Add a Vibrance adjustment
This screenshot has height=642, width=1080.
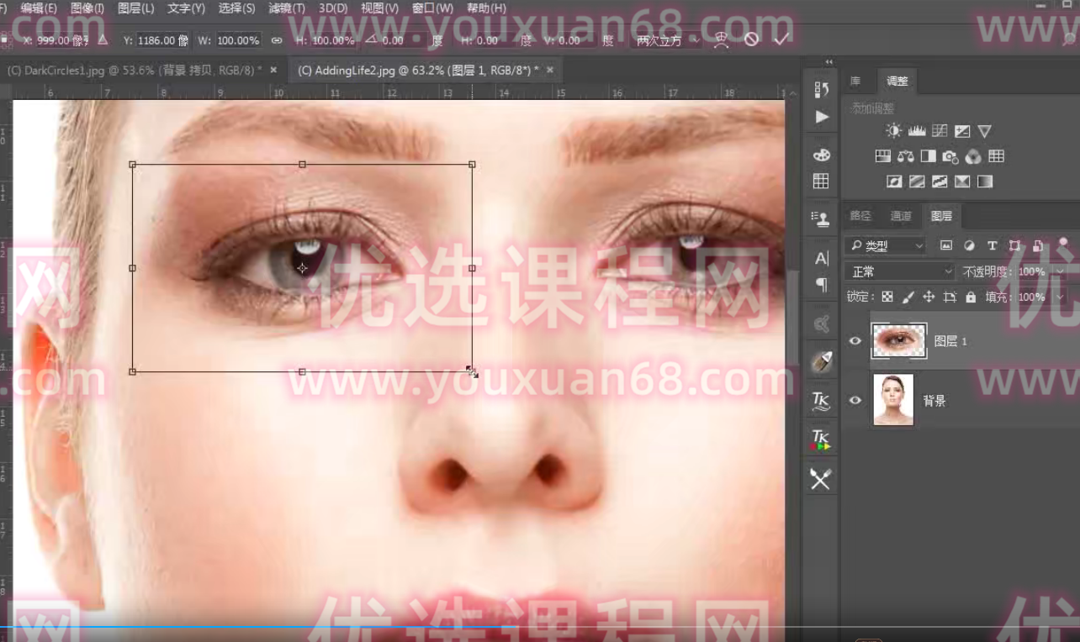pos(985,131)
